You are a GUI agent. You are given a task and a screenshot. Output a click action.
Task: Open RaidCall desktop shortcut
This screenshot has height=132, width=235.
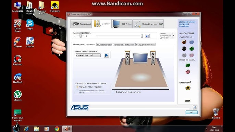pos(30,42)
